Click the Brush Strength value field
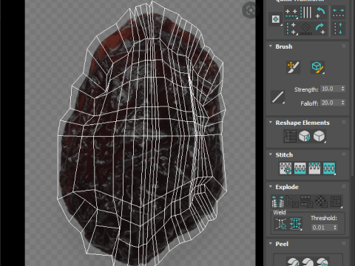Image resolution: width=355 pixels, height=266 pixels. coord(331,89)
